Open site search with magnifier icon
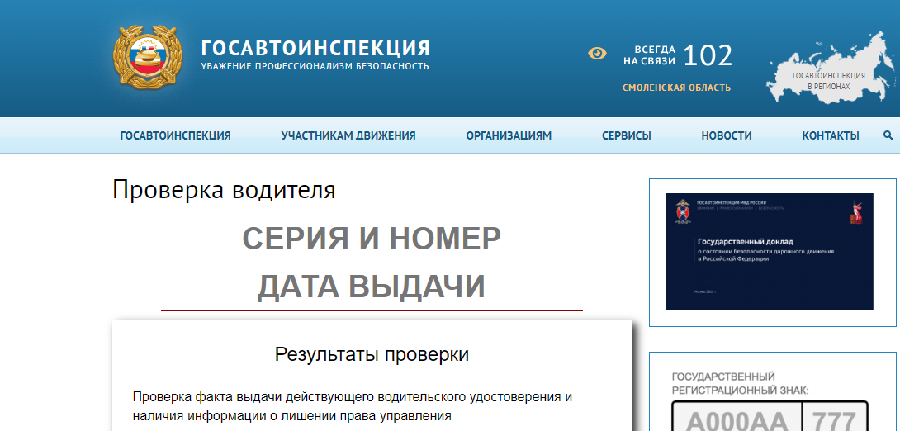The width and height of the screenshot is (900, 431). coord(888,135)
